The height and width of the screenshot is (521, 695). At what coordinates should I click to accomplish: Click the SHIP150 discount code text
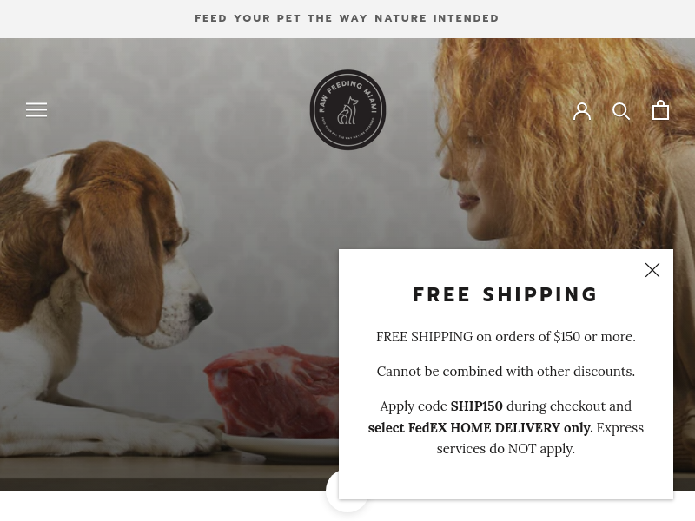tap(476, 406)
